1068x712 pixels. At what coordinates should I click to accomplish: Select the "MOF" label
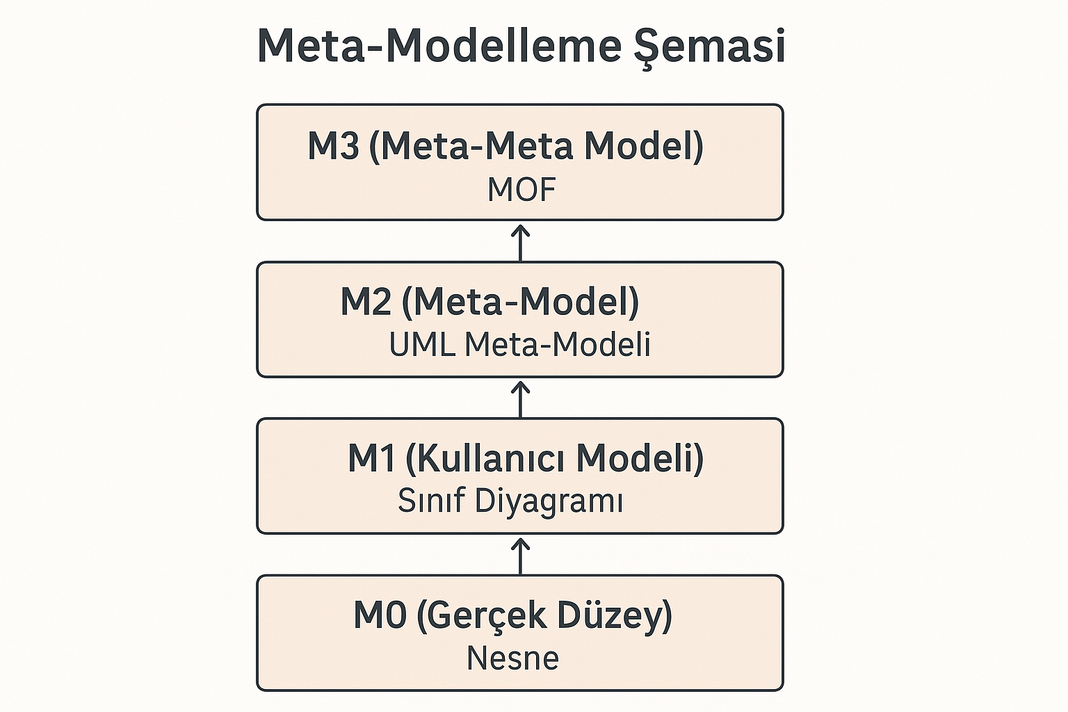pos(521,189)
